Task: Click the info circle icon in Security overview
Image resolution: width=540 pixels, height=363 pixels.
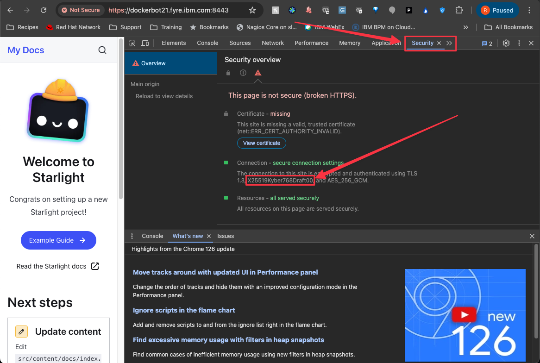Action: [x=243, y=73]
